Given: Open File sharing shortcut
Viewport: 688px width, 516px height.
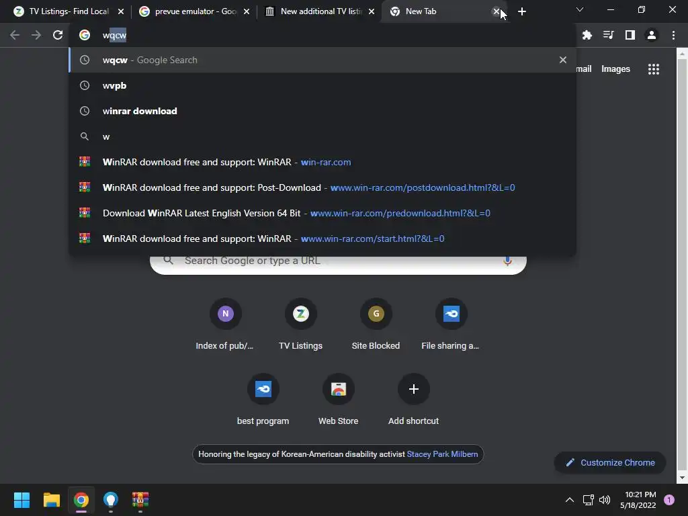Looking at the screenshot, I should [451, 325].
